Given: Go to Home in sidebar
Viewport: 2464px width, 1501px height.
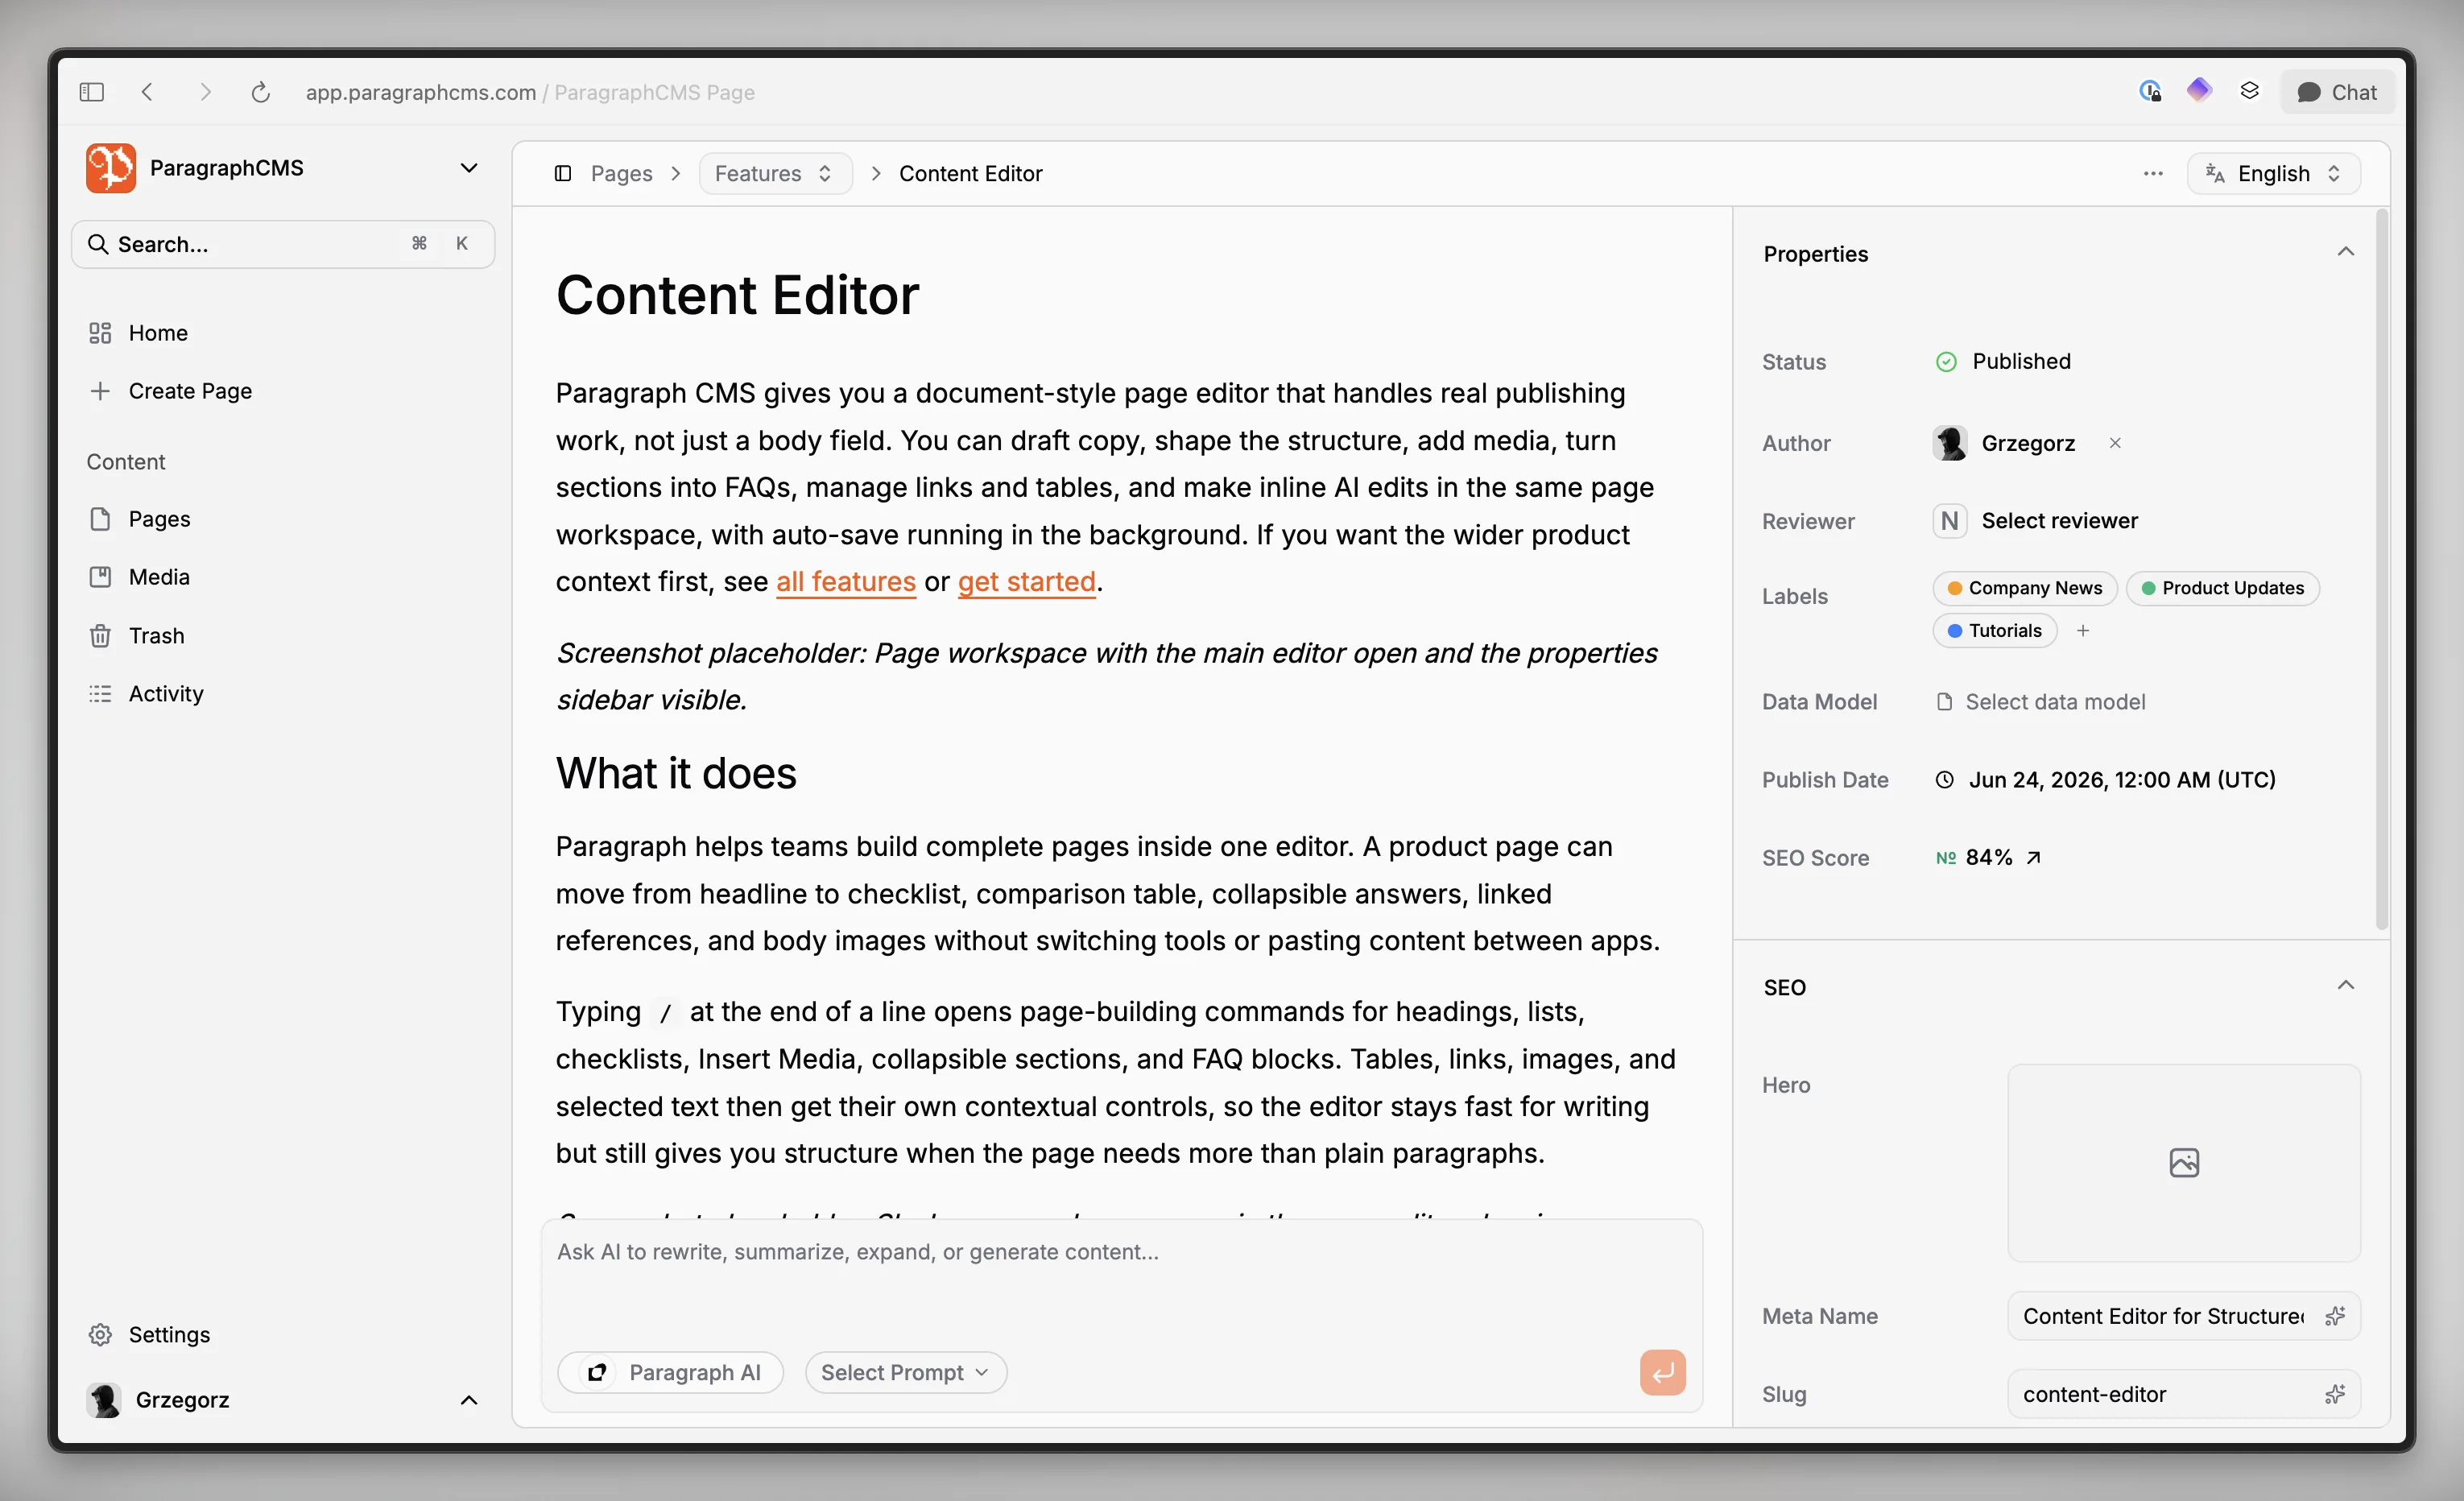Looking at the screenshot, I should coord(158,333).
